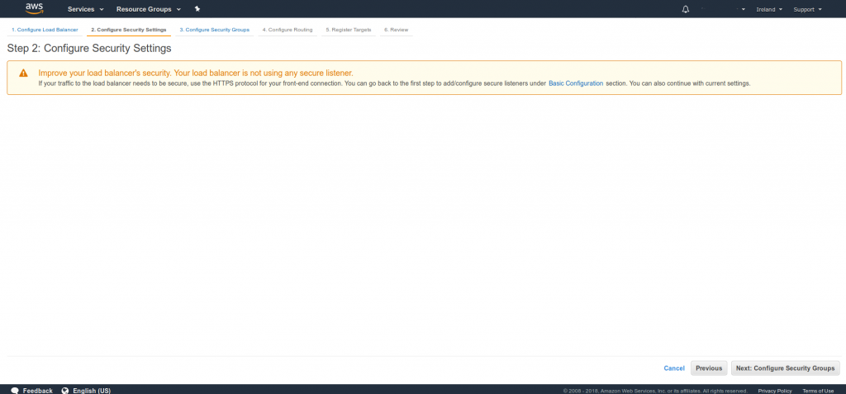Go to step 1 Configure Load Balancer
This screenshot has width=846, height=394.
point(45,30)
